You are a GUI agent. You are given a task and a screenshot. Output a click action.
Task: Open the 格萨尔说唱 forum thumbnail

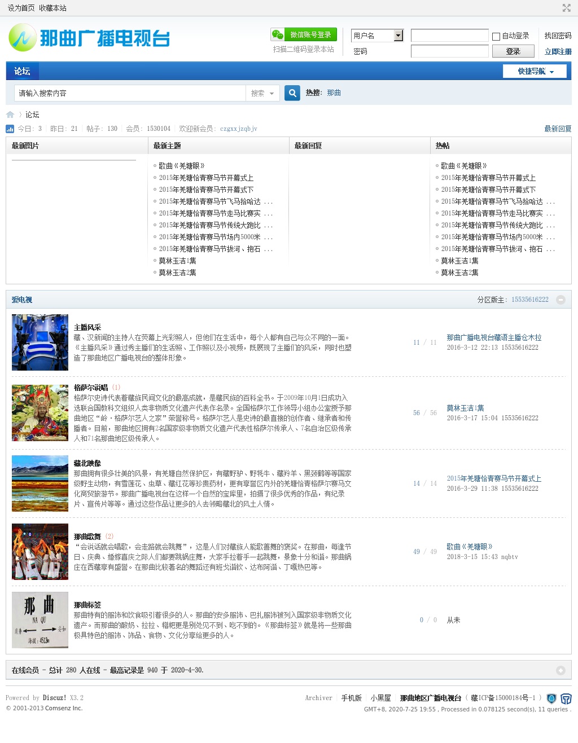40,413
